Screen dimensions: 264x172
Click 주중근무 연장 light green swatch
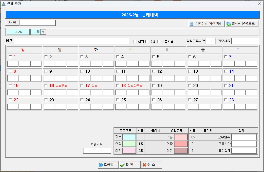[x=129, y=144]
